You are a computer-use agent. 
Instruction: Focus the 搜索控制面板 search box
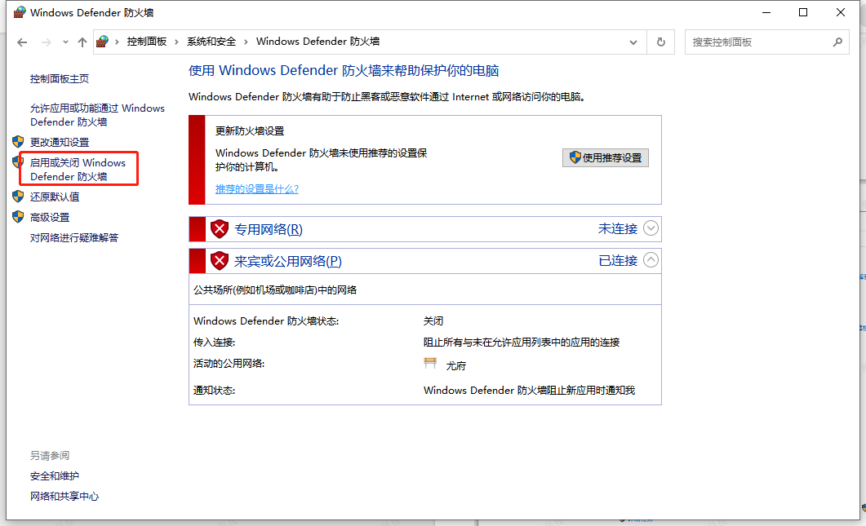[x=766, y=42]
